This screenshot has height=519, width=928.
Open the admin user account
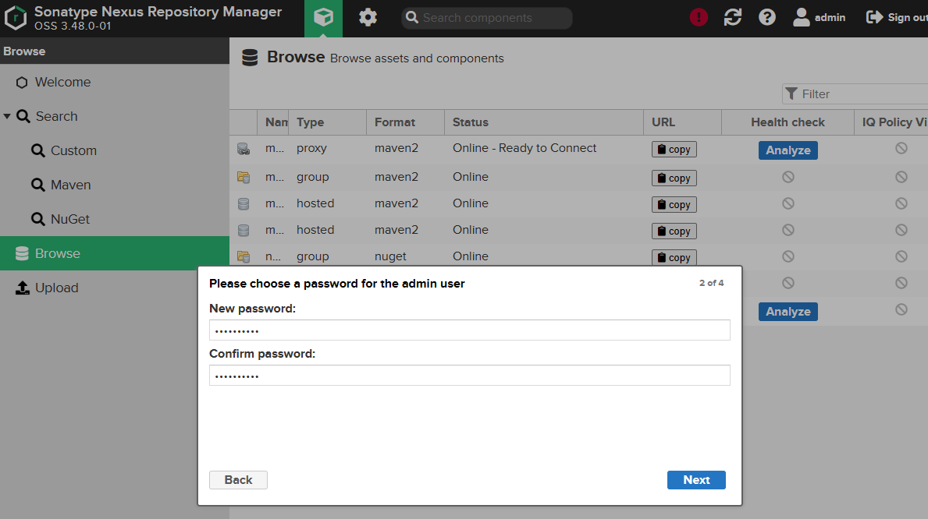pos(819,18)
